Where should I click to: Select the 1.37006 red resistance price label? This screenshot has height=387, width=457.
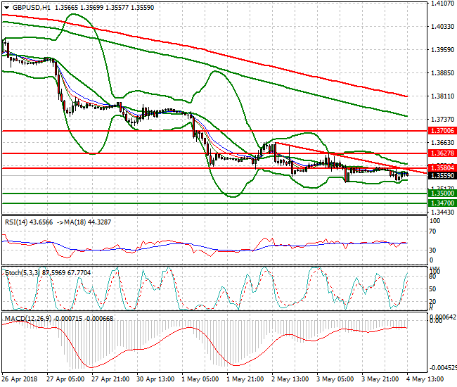[x=442, y=131]
